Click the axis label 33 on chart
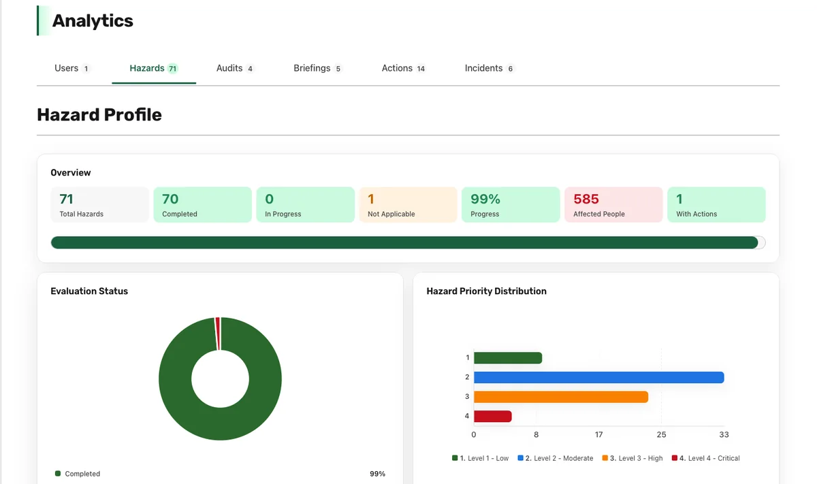 click(724, 434)
